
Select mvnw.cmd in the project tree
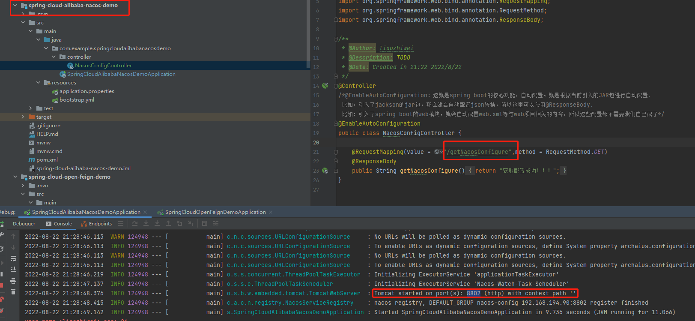(x=49, y=151)
